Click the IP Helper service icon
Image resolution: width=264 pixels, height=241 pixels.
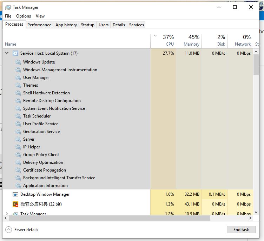click(18, 147)
